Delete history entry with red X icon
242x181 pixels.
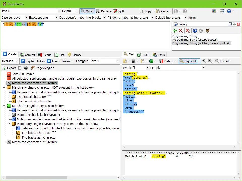(180, 31)
